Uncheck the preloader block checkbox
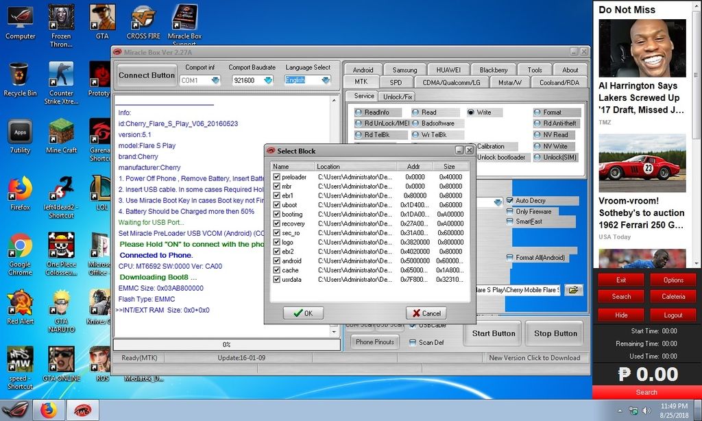 tap(276, 177)
